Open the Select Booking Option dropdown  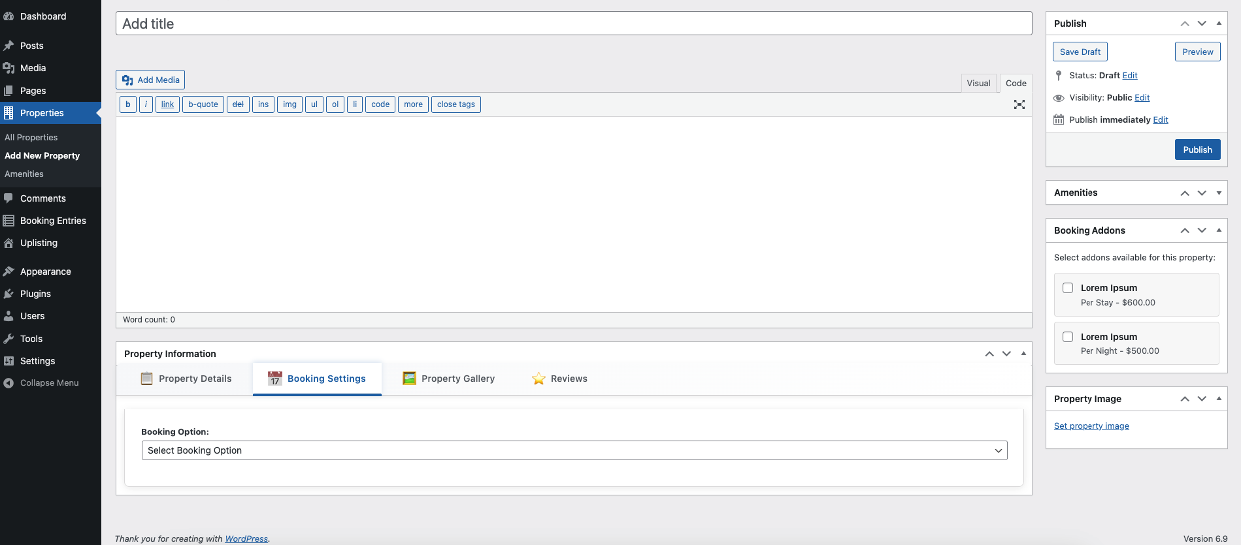(574, 450)
